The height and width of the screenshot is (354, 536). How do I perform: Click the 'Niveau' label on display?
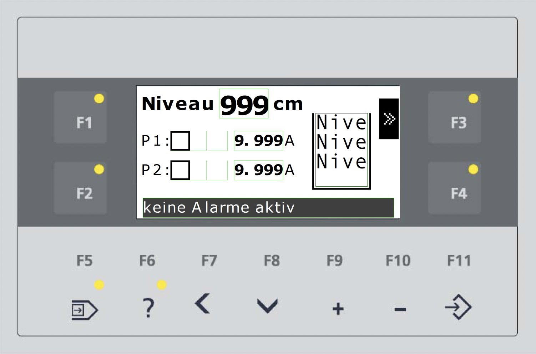[x=178, y=104]
